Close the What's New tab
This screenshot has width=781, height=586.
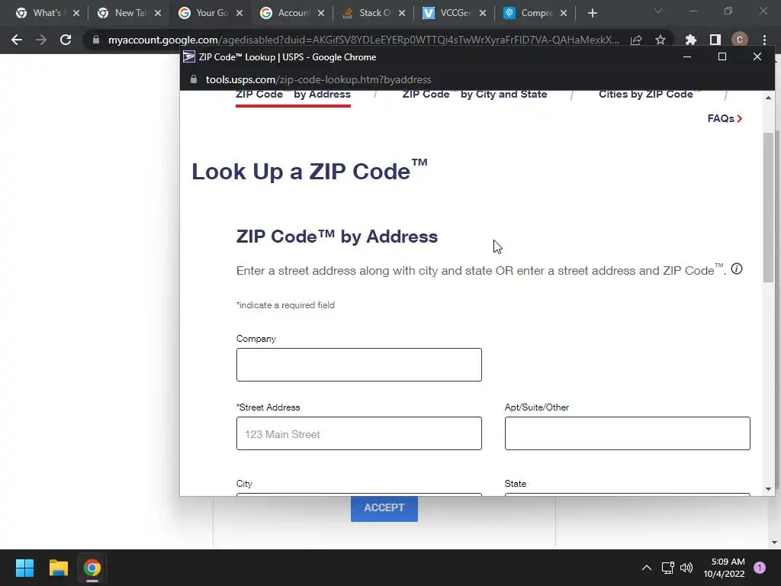click(x=76, y=13)
